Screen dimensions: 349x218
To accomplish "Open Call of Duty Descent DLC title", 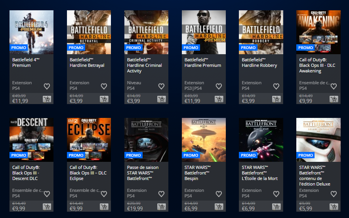I will coord(26,173).
